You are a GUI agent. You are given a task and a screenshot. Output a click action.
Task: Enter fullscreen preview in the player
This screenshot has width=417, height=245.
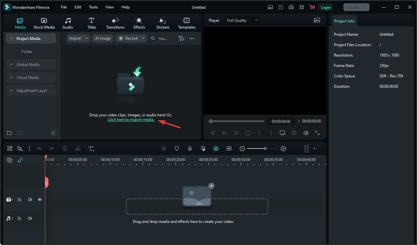click(x=317, y=133)
